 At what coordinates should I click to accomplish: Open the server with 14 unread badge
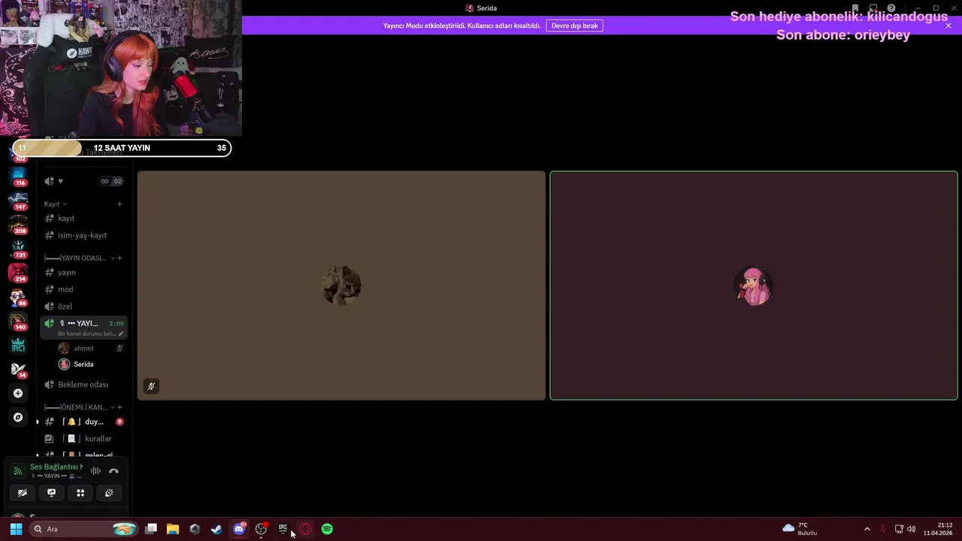18,369
